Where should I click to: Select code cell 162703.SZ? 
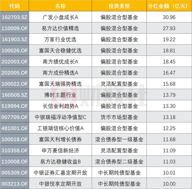[x=14, y=17]
